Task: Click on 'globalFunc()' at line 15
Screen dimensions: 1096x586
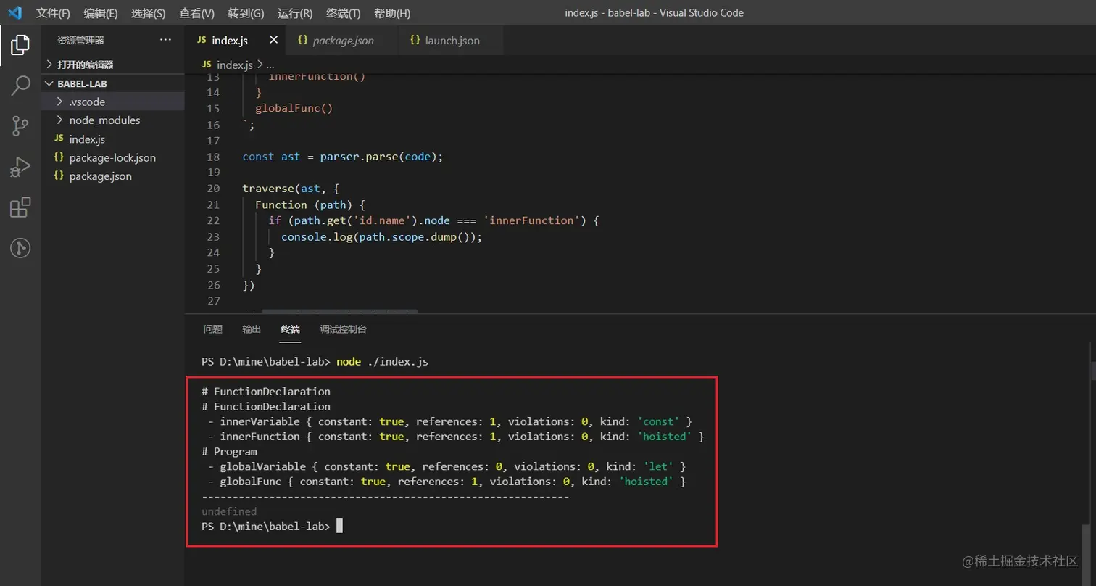Action: pos(294,109)
